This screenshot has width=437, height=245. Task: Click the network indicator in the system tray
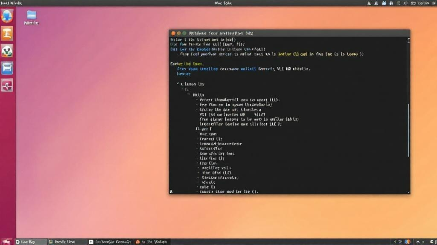[390, 3]
